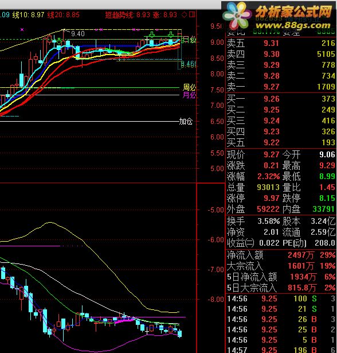Click the 周必 line label on chart
Image resolution: width=337 pixels, height=353 pixels.
[x=189, y=87]
